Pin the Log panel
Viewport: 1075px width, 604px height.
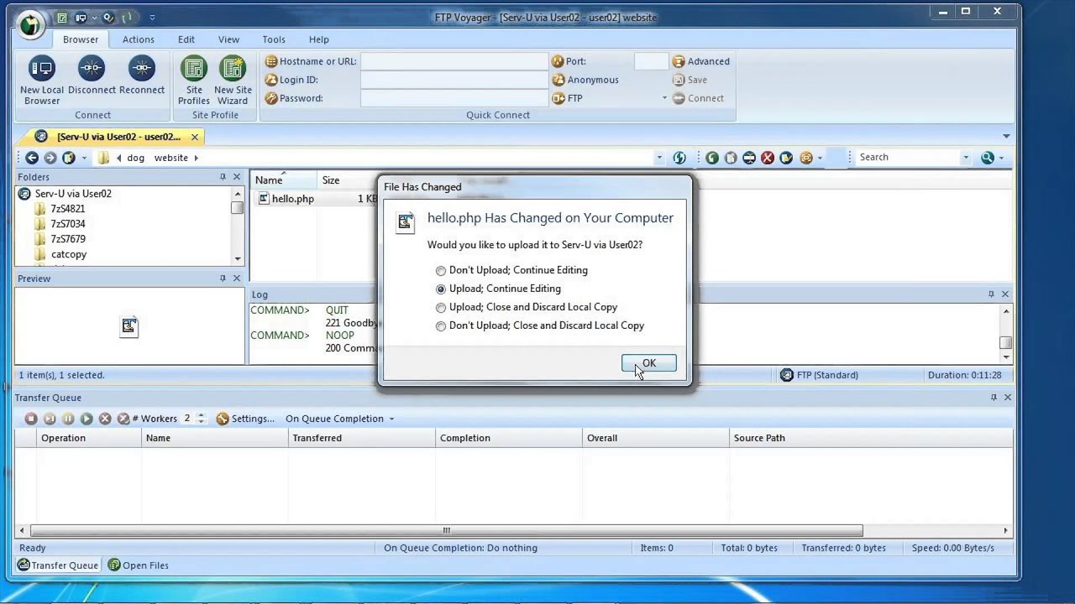(991, 294)
